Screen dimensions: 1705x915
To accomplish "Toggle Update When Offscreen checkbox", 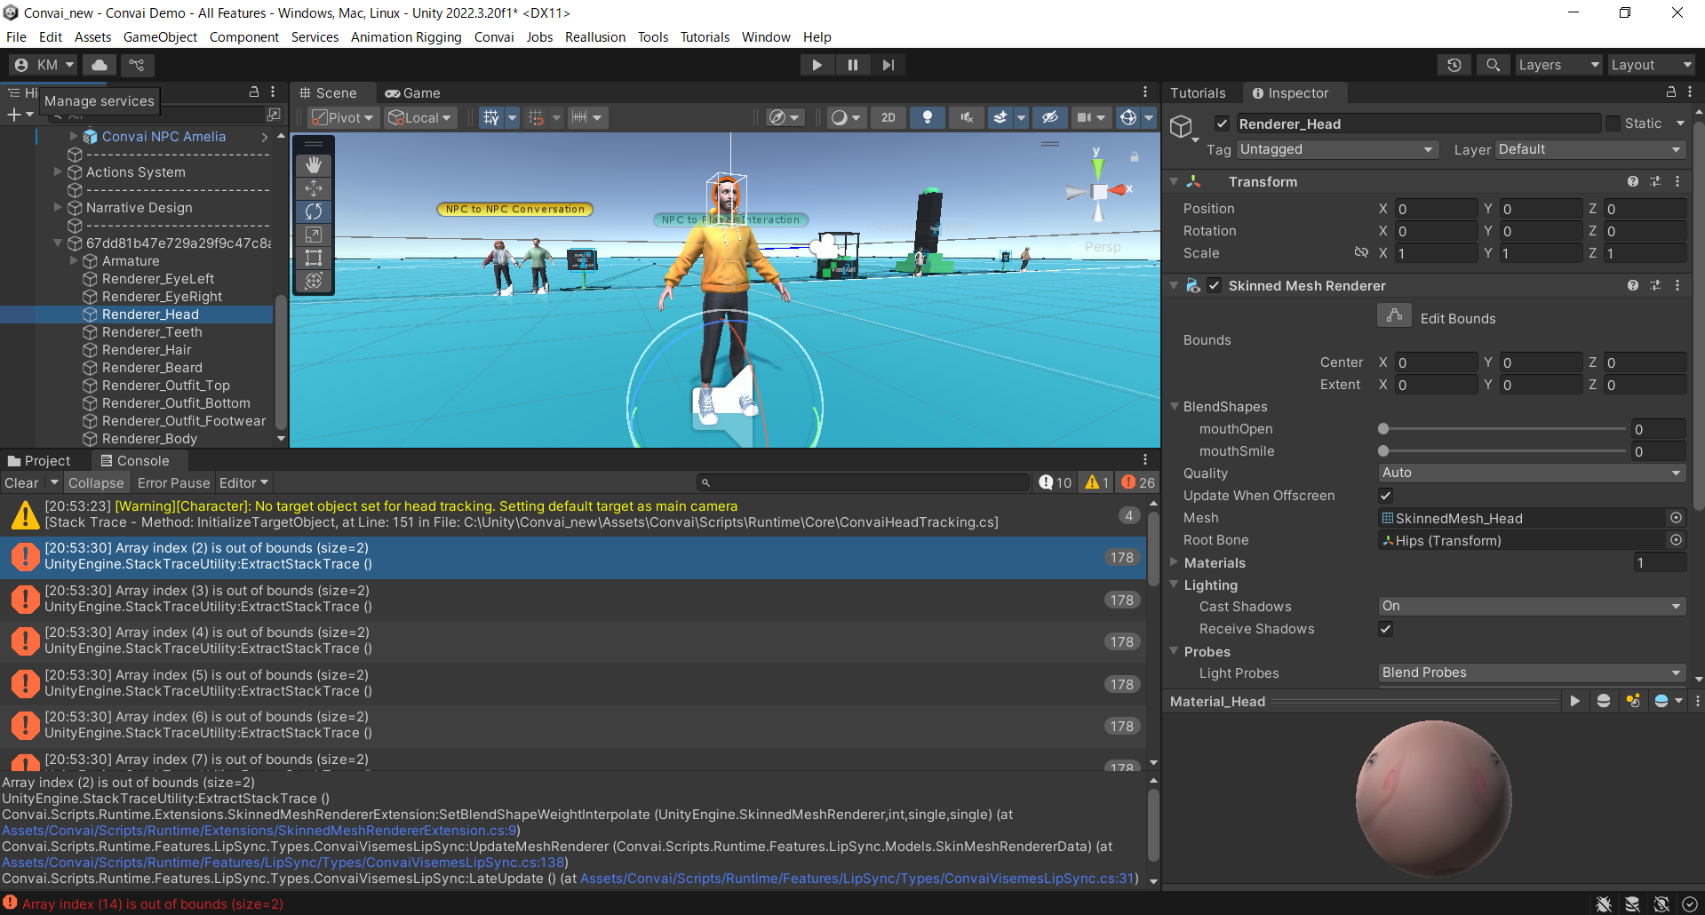I will click(x=1386, y=496).
